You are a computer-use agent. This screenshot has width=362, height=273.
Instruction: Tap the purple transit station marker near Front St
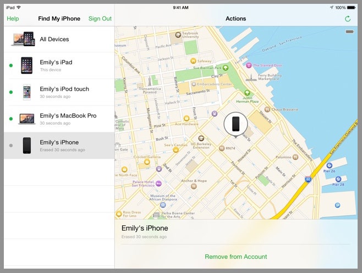[215, 114]
